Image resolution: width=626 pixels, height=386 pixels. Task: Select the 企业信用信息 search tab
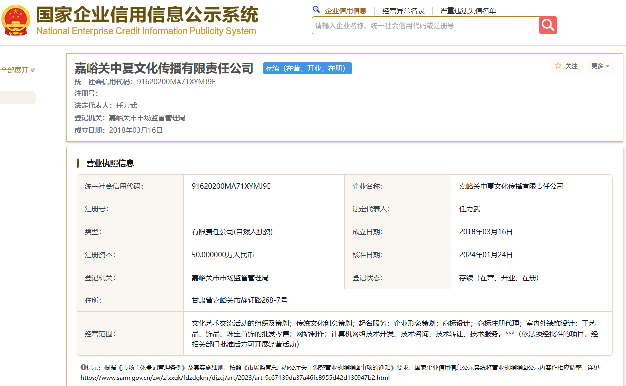(x=346, y=11)
